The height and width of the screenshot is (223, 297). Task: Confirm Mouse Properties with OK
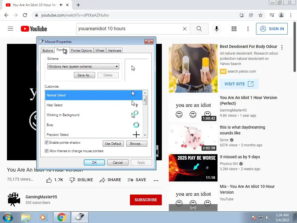point(94,163)
